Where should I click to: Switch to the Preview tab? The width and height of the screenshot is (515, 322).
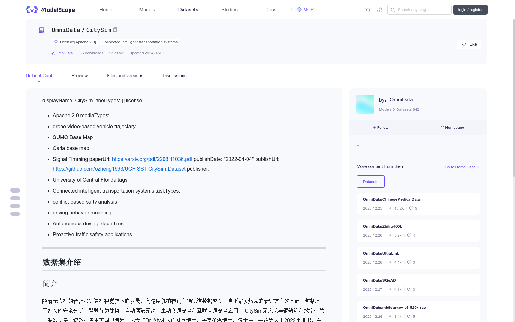click(80, 76)
